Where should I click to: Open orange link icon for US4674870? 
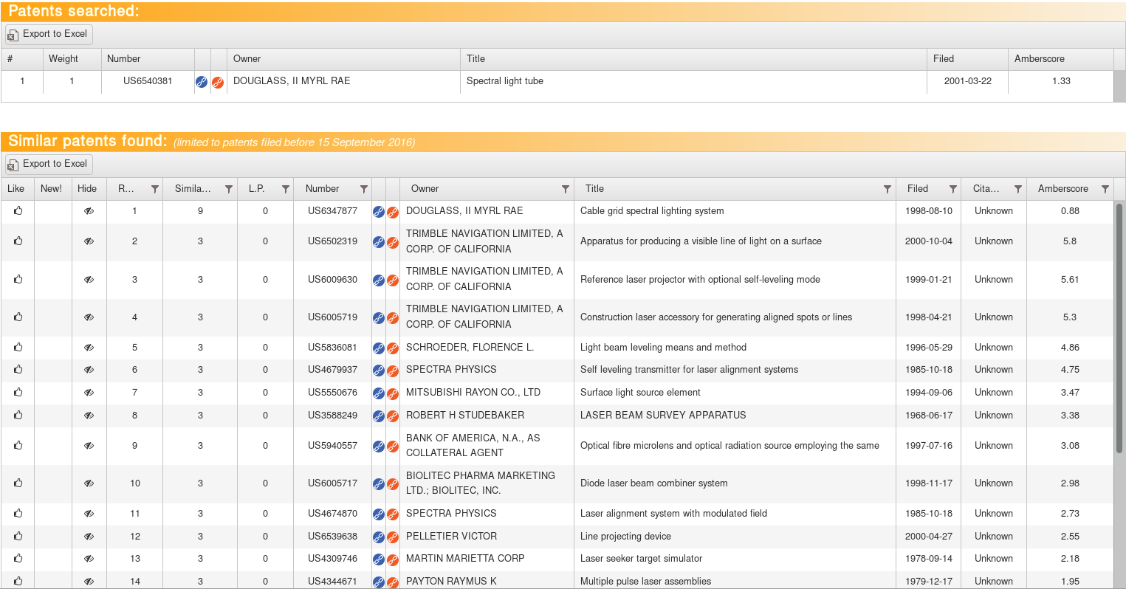click(393, 514)
